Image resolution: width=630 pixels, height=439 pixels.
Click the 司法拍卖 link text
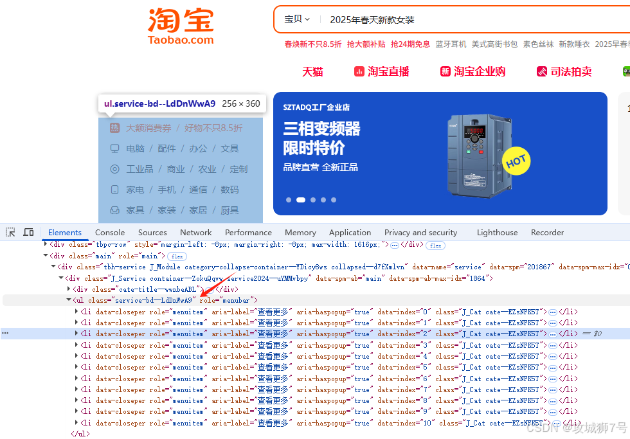tap(571, 71)
